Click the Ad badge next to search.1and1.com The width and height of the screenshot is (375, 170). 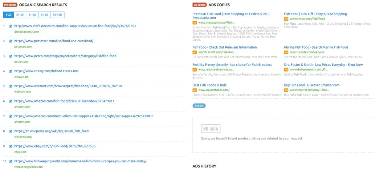point(195,52)
